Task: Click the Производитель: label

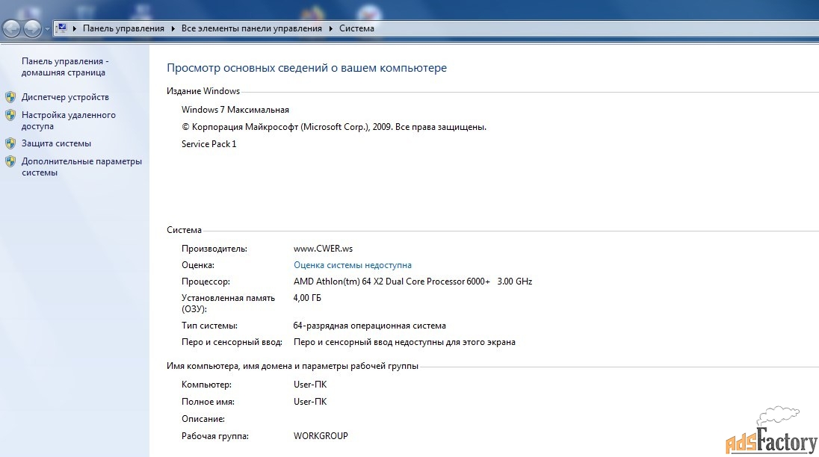Action: point(214,249)
